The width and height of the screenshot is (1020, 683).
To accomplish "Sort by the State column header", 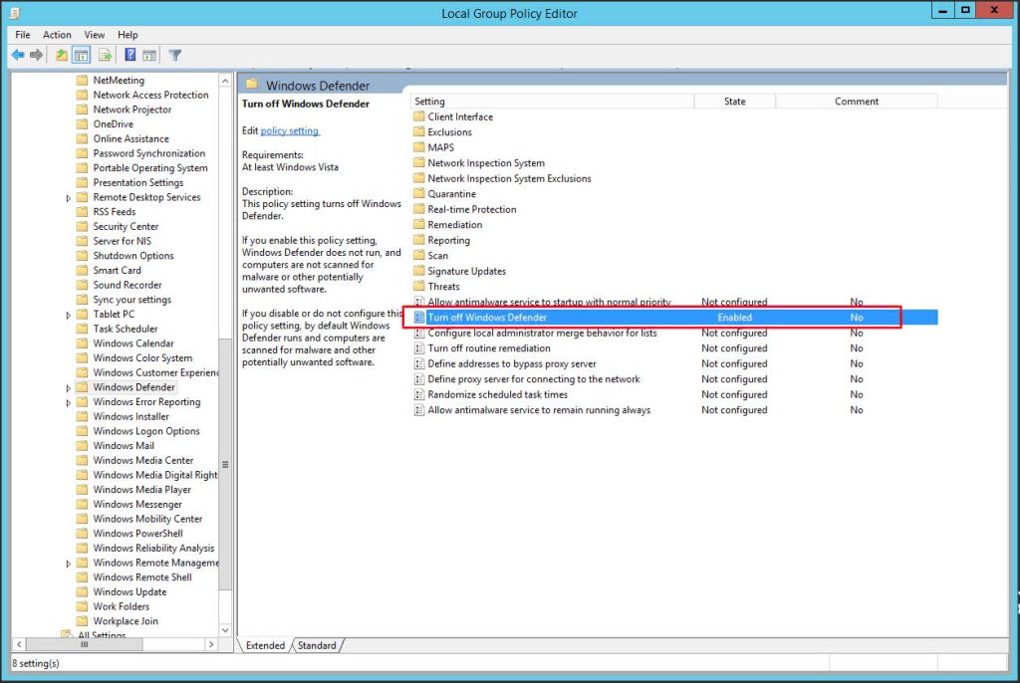I will pyautogui.click(x=735, y=102).
